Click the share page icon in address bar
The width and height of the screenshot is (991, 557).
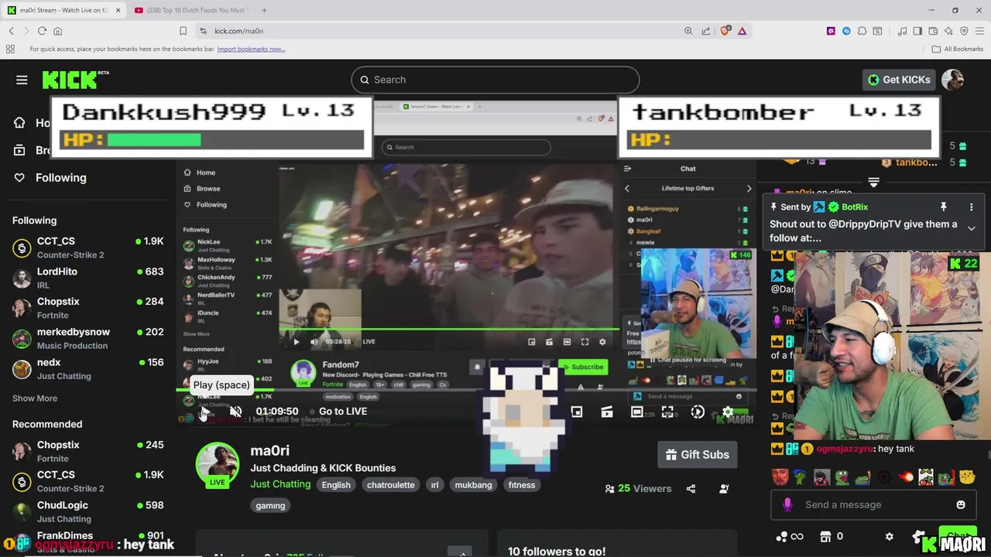pyautogui.click(x=706, y=31)
